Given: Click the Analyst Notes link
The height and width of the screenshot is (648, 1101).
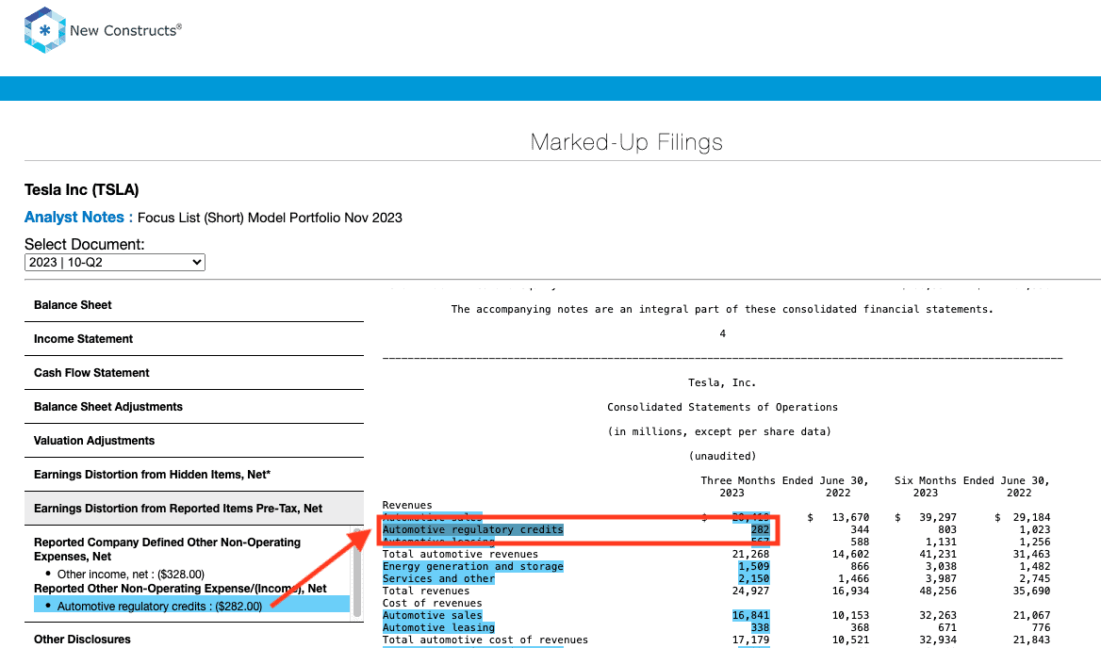Looking at the screenshot, I should pyautogui.click(x=78, y=218).
